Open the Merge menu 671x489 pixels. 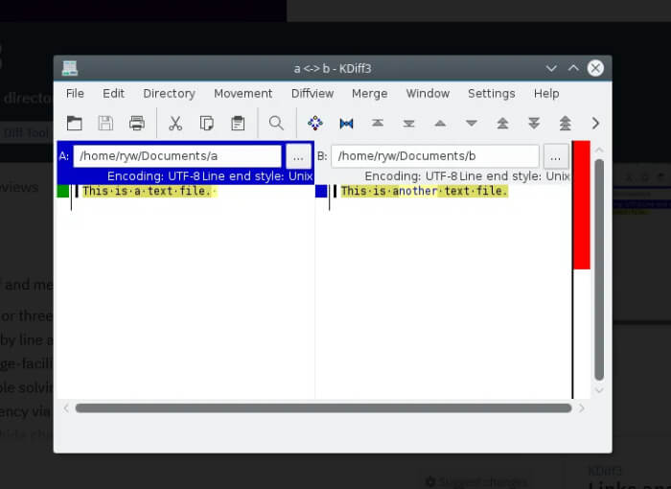[x=370, y=93]
